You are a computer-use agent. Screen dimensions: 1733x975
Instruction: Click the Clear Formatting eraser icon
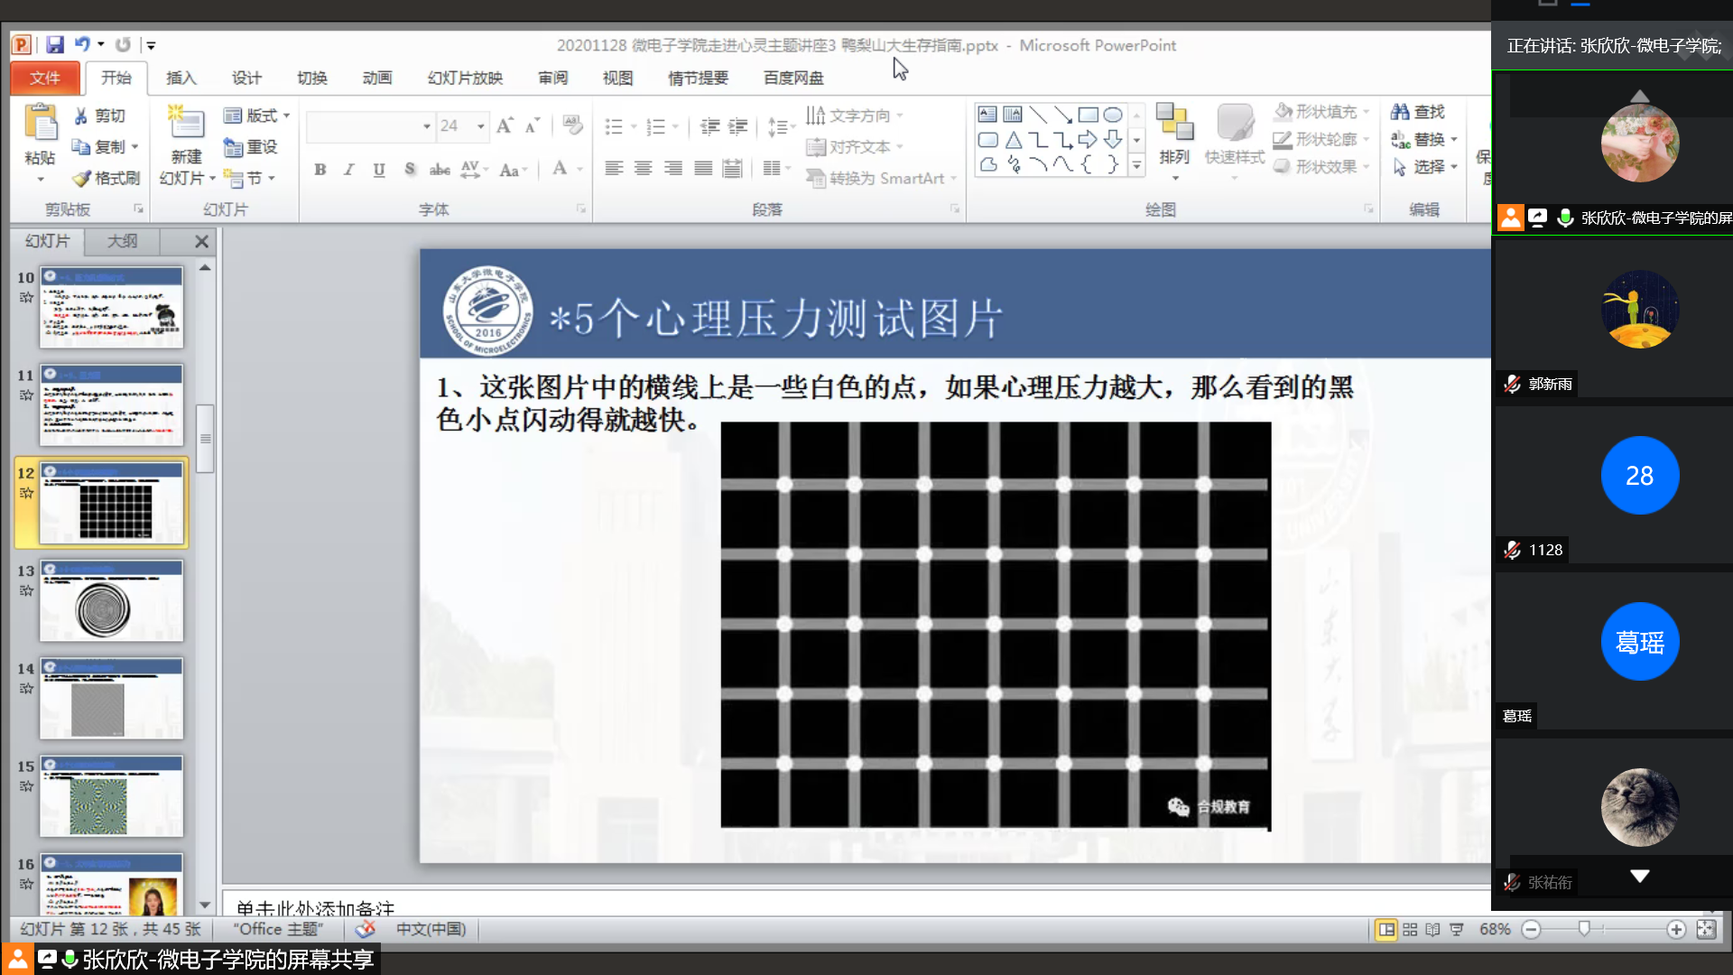pos(572,125)
